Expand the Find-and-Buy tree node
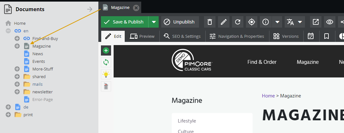This screenshot has width=344, height=133. point(17,39)
